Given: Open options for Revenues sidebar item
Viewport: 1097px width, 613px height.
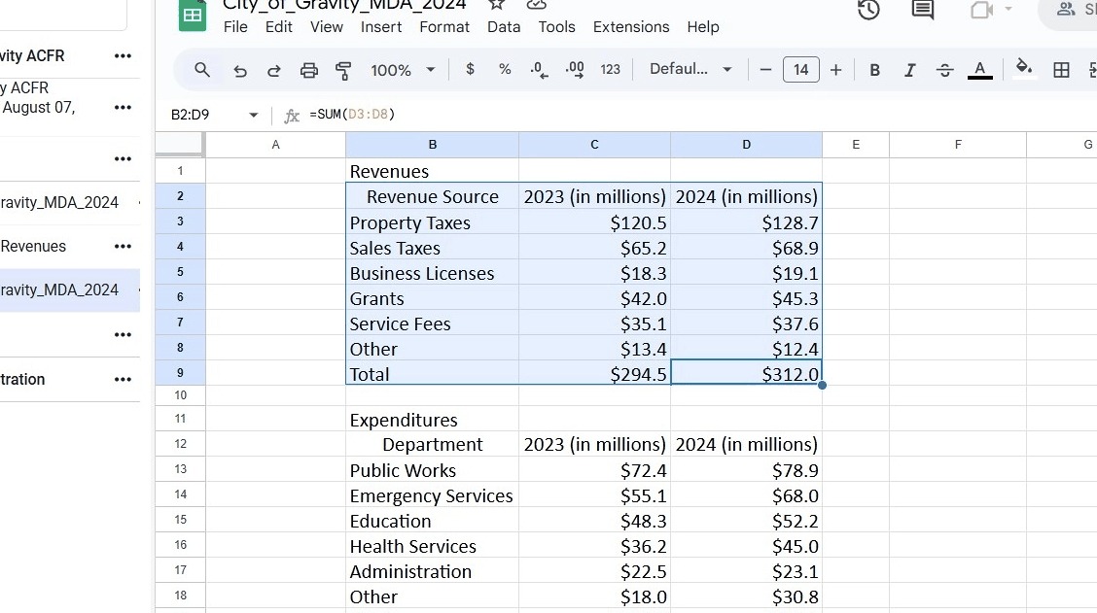Looking at the screenshot, I should pos(123,246).
